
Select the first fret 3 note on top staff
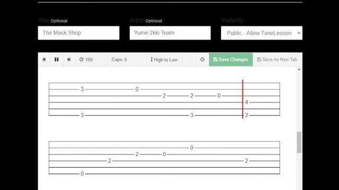coord(82,89)
